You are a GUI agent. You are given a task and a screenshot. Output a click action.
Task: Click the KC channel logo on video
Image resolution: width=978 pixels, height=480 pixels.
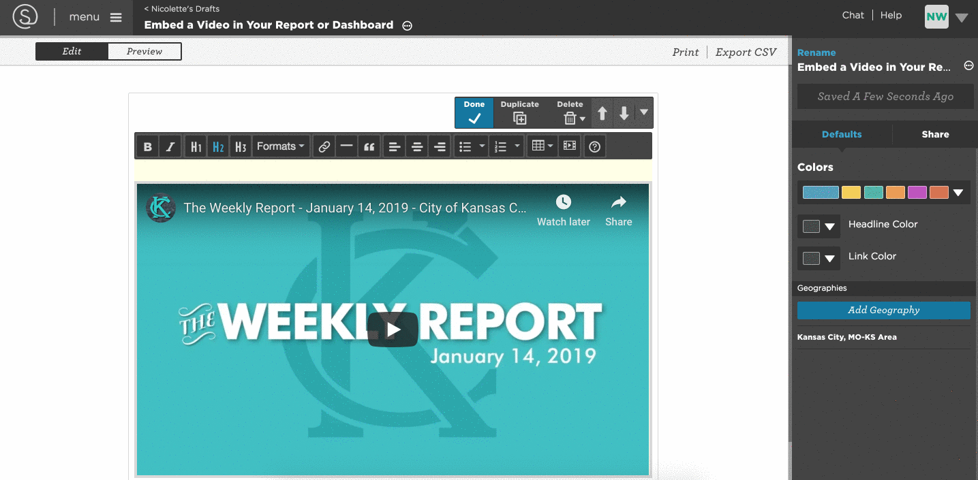(x=161, y=208)
